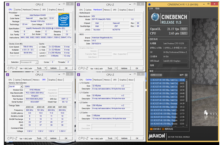
Task: Click OK button in SPD window
Action: [66, 138]
